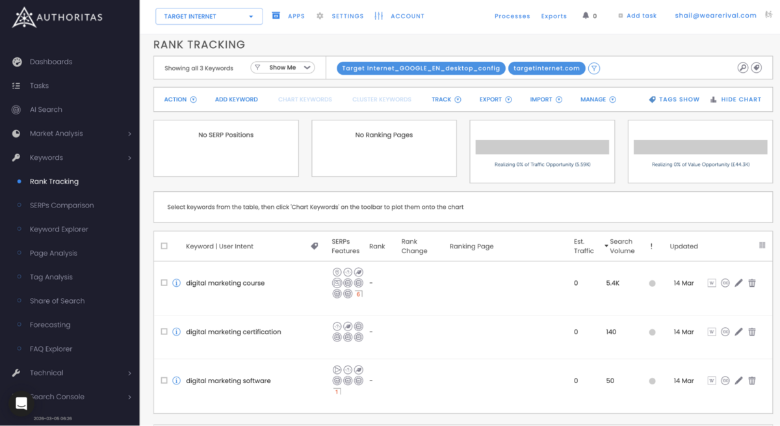
Task: Select all keywords with header checkbox
Action: 164,246
